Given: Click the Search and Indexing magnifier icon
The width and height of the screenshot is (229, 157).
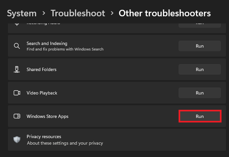Looking at the screenshot, I should tap(17, 46).
